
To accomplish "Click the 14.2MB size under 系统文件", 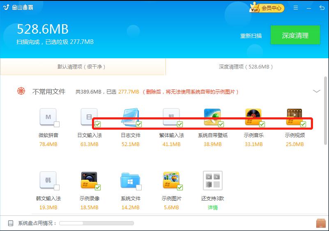I will click(131, 207).
